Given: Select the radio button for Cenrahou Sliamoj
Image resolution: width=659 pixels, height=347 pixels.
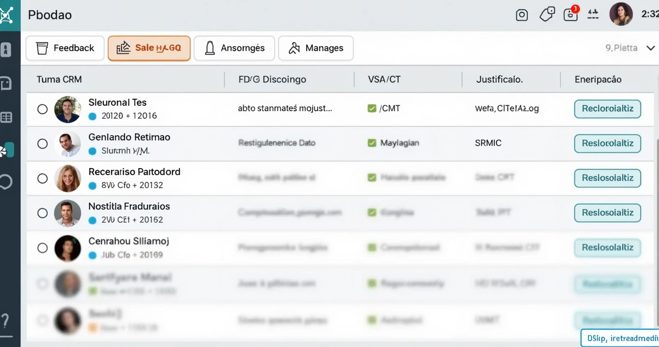Looking at the screenshot, I should click(x=42, y=248).
